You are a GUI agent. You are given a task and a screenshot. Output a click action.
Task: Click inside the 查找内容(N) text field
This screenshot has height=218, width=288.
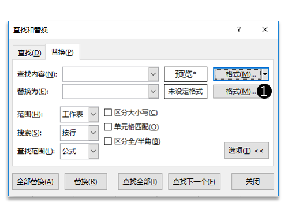click(106, 74)
